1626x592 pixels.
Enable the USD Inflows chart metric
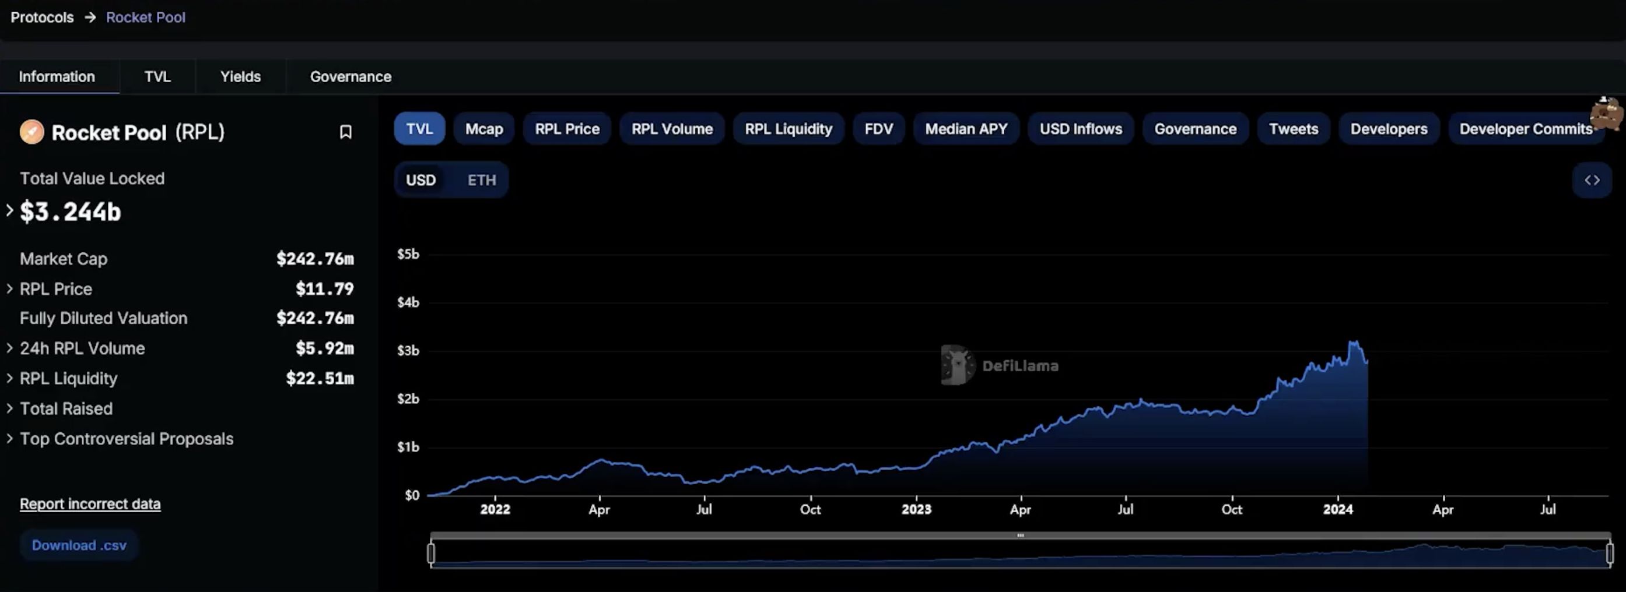pos(1081,129)
